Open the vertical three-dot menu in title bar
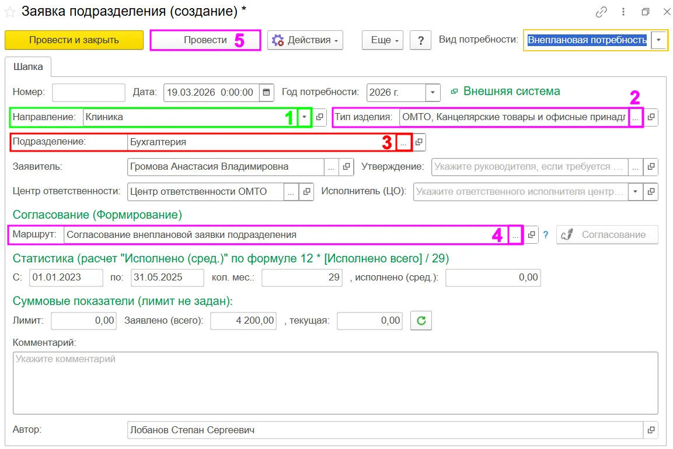This screenshot has width=673, height=449. [623, 12]
